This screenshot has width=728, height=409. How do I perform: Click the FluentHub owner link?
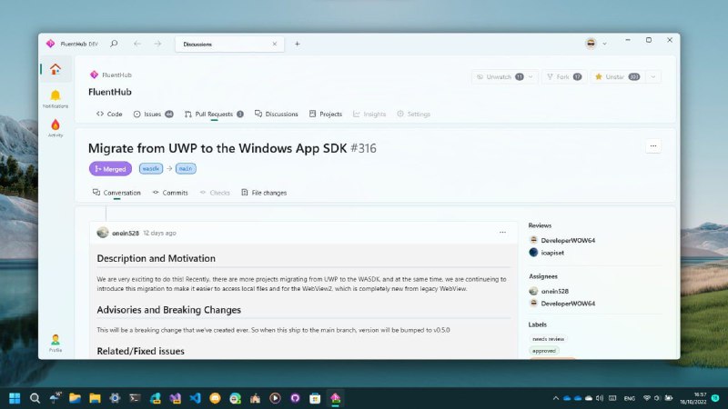coord(116,75)
